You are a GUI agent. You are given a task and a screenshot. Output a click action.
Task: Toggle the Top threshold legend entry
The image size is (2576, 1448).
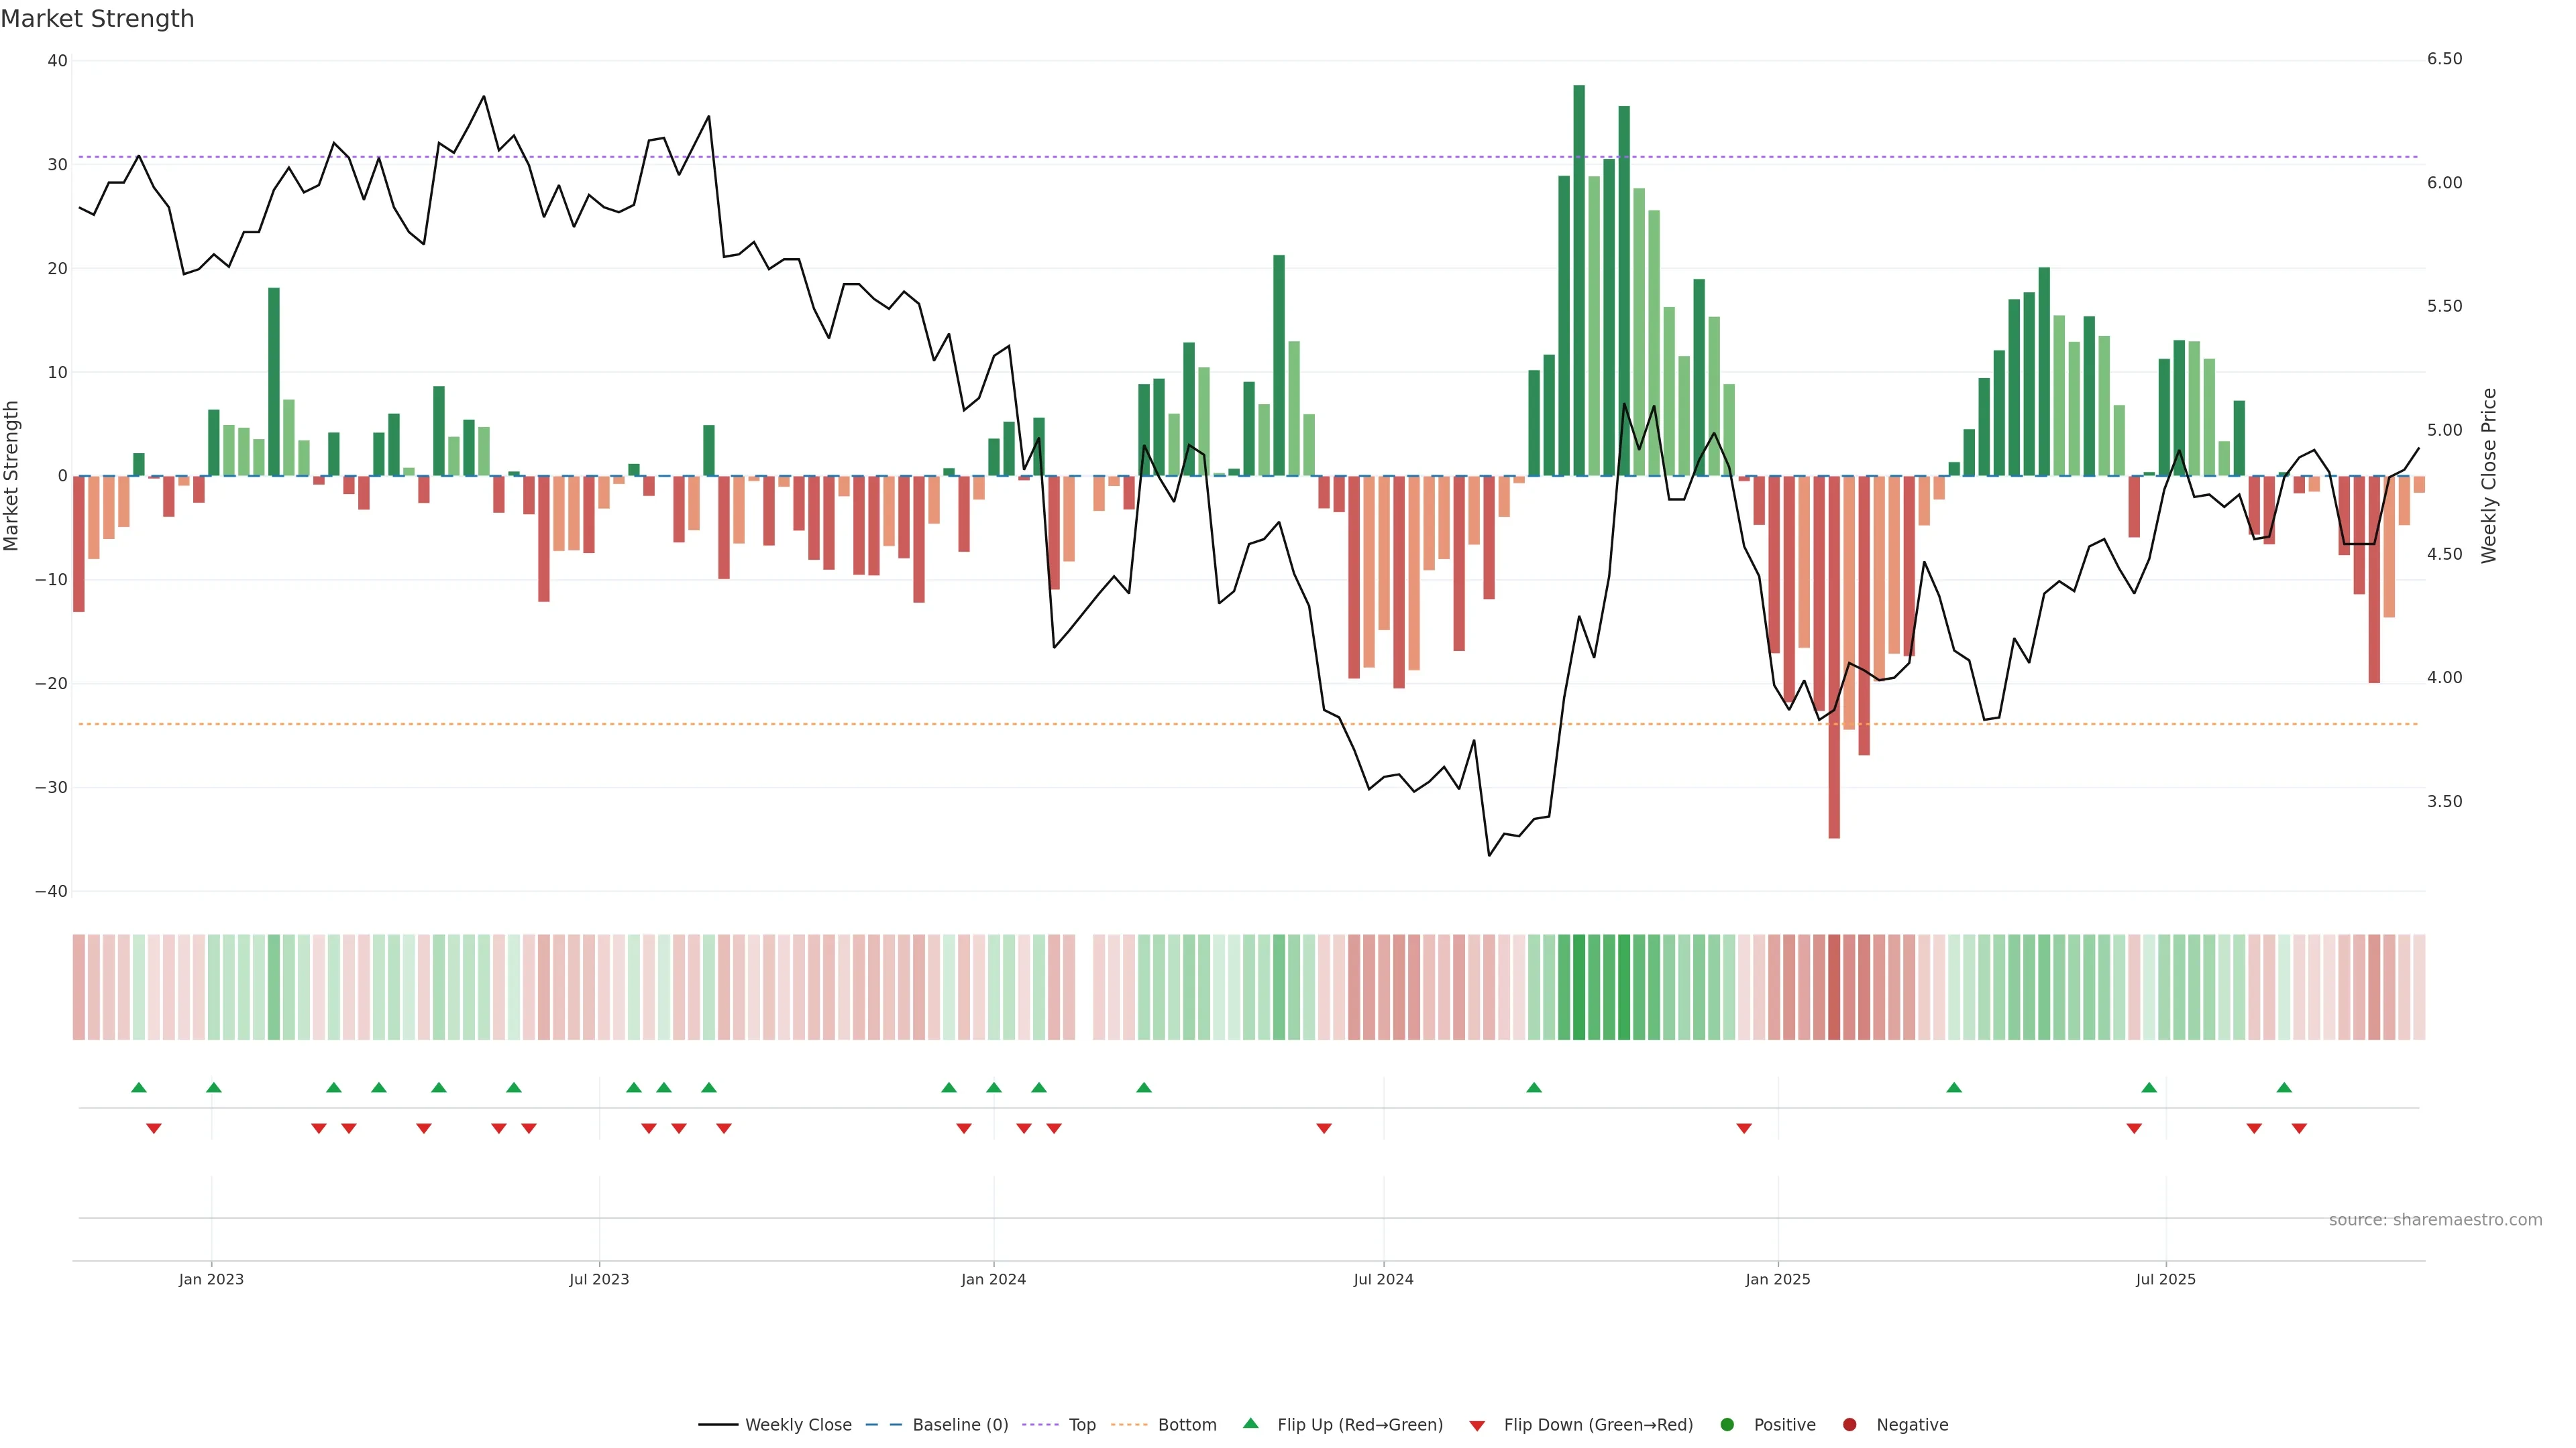pyautogui.click(x=1081, y=1425)
